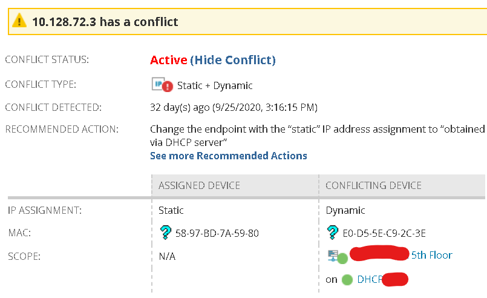The width and height of the screenshot is (487, 298).
Task: Open the DHCP server link
Action: coord(370,280)
